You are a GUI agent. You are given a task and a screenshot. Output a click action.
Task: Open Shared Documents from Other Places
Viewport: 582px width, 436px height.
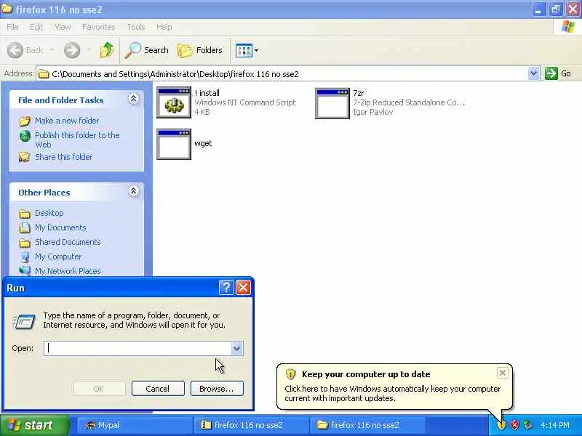pyautogui.click(x=68, y=242)
